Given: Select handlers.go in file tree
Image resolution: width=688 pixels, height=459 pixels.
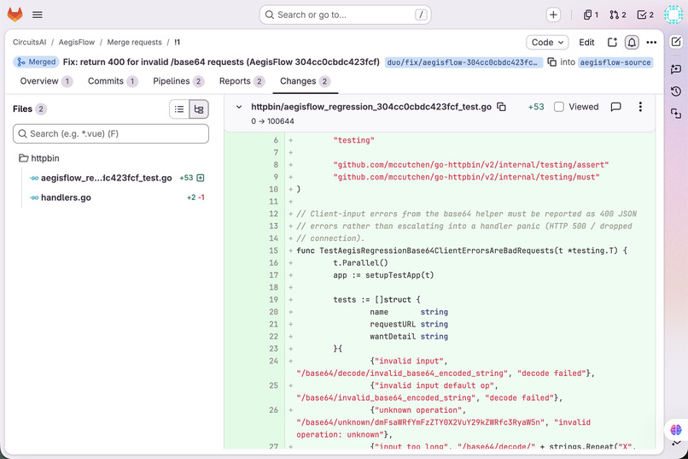Looking at the screenshot, I should click(66, 197).
